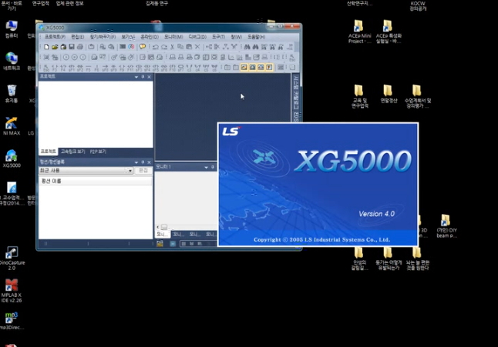The image size is (498, 347).
Task: Switch to the P2P 보기 tab
Action: coord(98,152)
